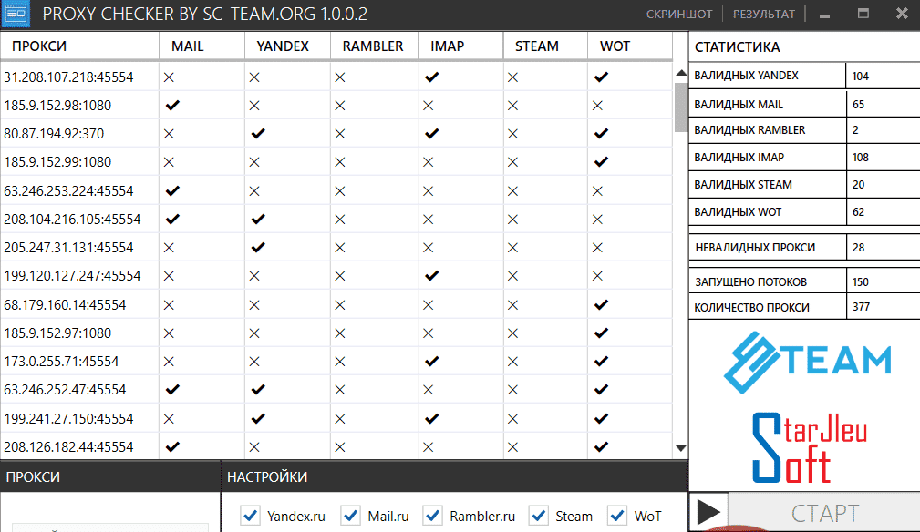Viewport: 920px width, 532px height.
Task: Click the СТАРТ button
Action: 824,513
